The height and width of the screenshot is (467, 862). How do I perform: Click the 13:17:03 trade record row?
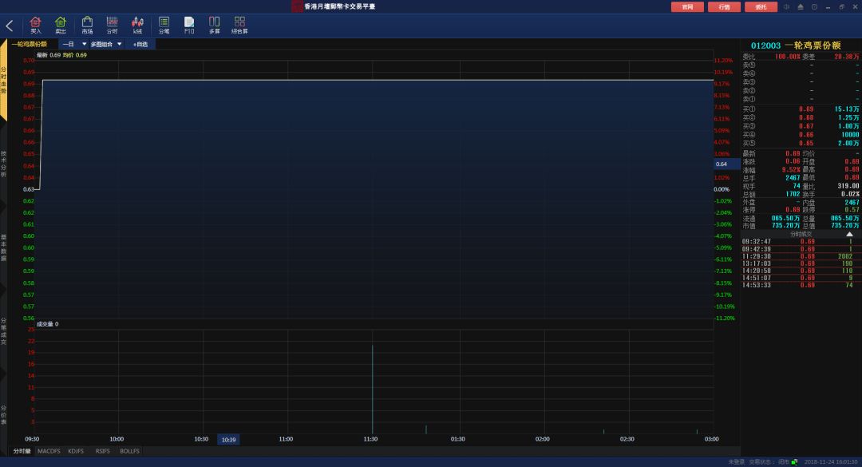tap(801, 263)
